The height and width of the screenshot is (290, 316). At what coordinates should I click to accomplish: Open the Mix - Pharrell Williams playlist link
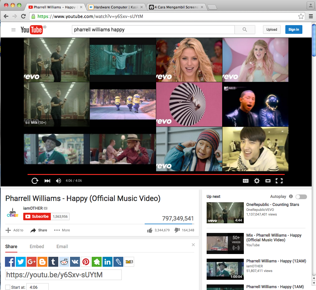pos(274,238)
